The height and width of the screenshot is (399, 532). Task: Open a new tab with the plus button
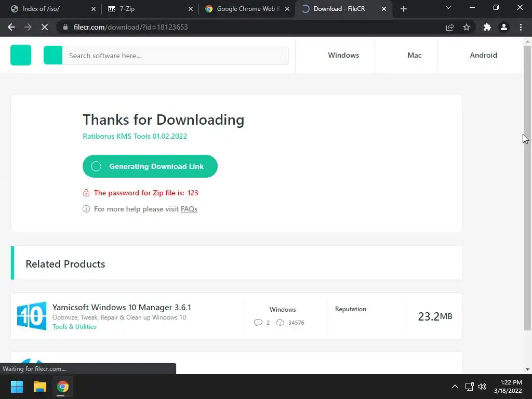point(403,9)
